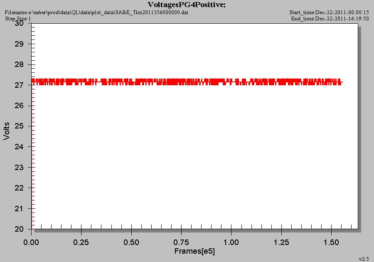Click the Step Size:1 label
The width and height of the screenshot is (374, 262).
(18, 19)
